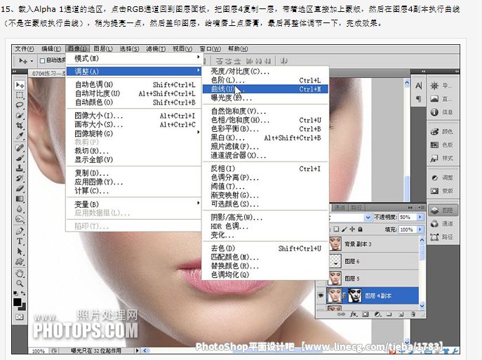Select the Path Selection tool
482x360 pixels.
[x=20, y=251]
